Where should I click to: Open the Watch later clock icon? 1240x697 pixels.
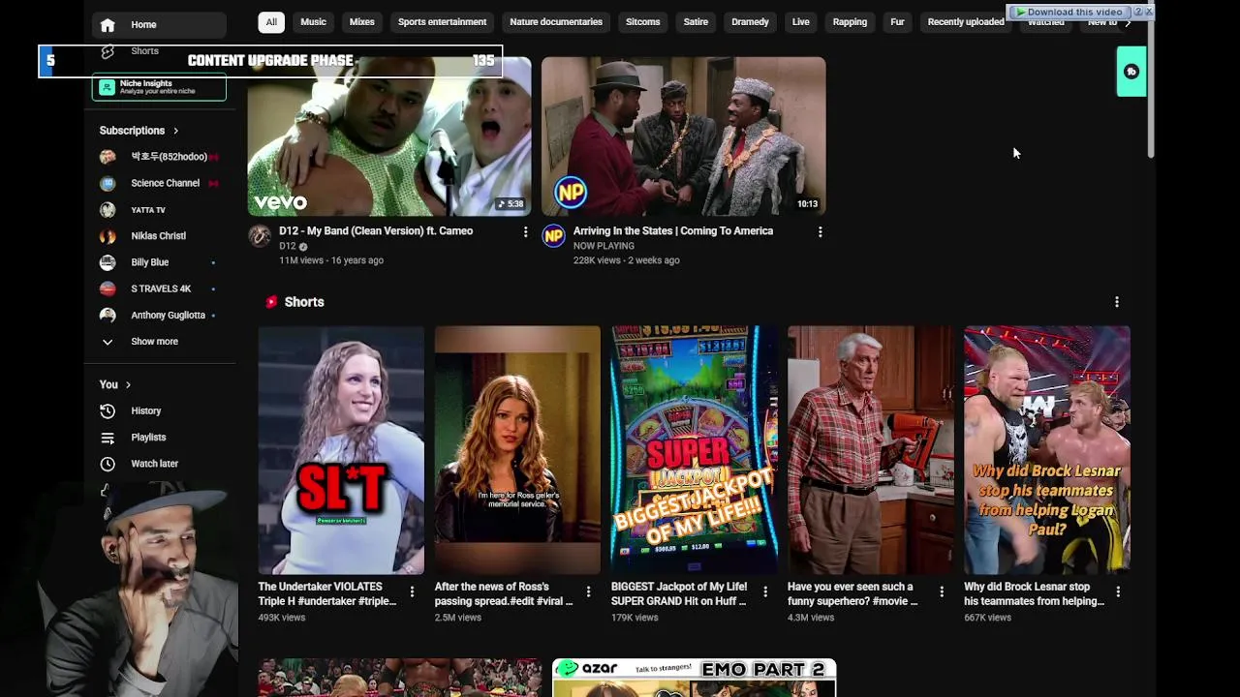point(108,464)
